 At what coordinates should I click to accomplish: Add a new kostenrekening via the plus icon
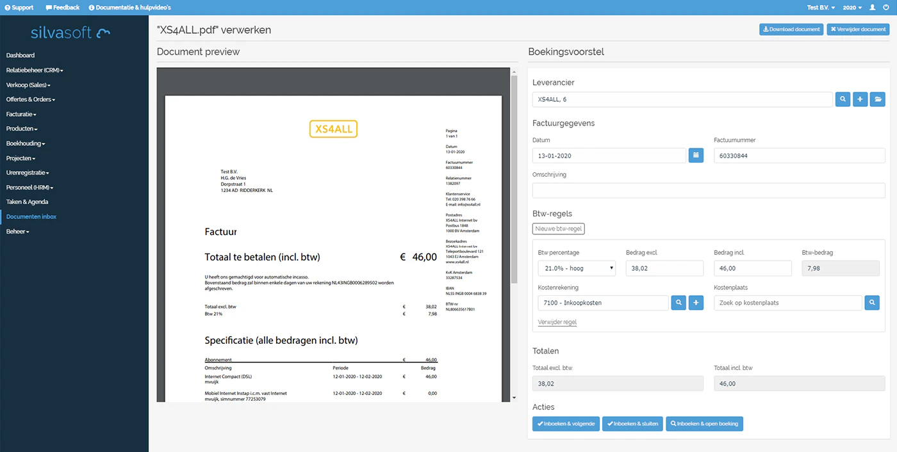point(696,302)
